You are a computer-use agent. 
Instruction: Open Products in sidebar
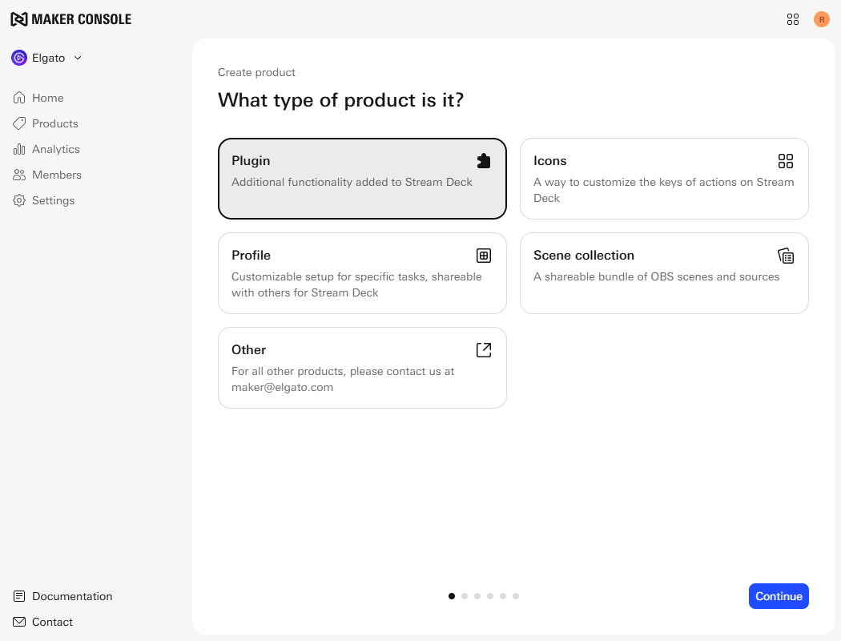tap(54, 123)
